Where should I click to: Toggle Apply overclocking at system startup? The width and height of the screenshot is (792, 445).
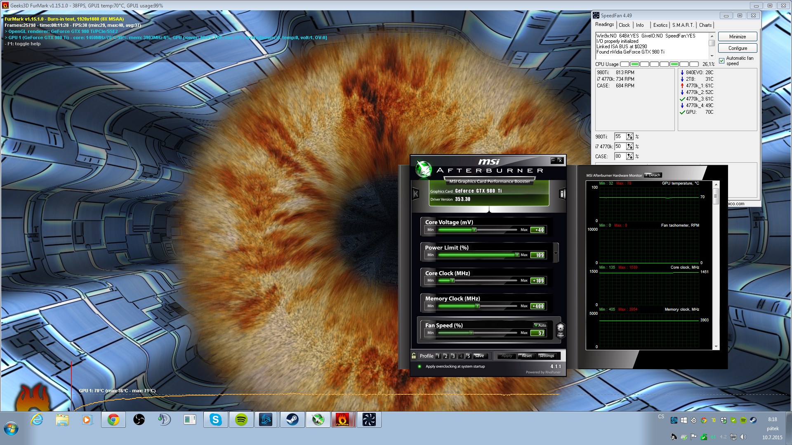tap(420, 366)
